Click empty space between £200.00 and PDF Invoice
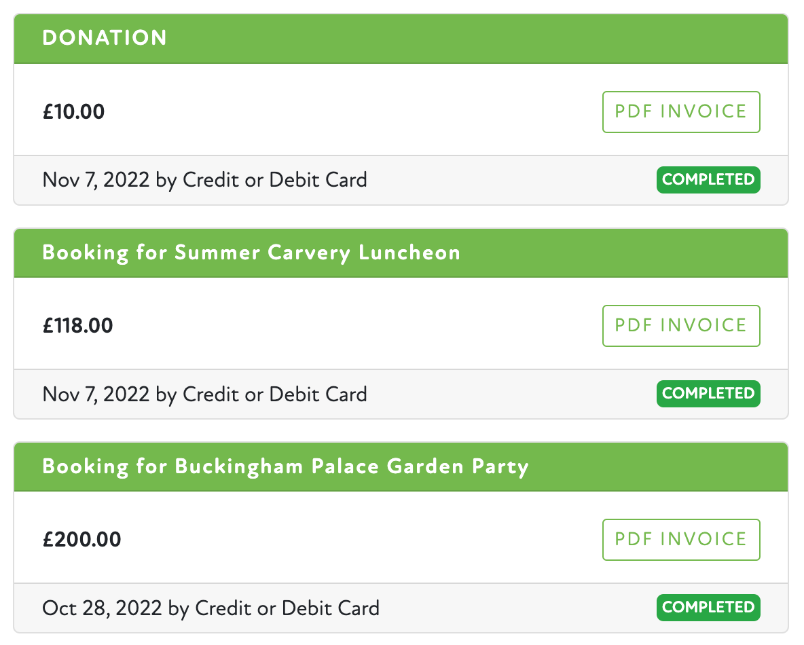The image size is (804, 645). click(353, 540)
